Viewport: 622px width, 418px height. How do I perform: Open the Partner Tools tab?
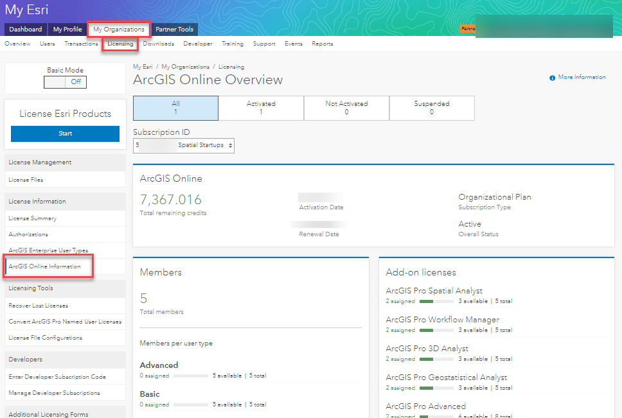[175, 30]
